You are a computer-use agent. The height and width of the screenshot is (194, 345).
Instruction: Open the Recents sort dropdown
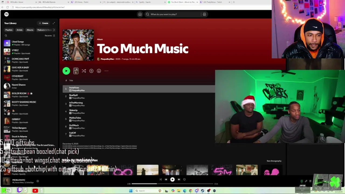pyautogui.click(x=50, y=36)
